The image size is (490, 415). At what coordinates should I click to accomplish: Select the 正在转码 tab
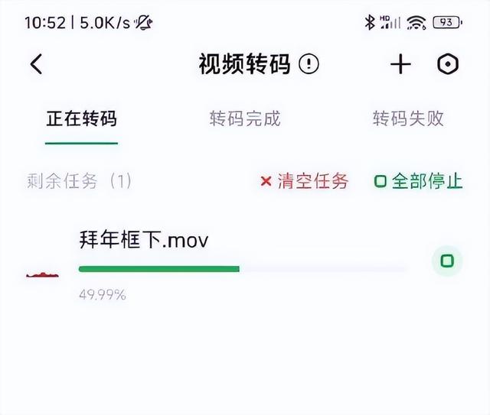(x=82, y=118)
